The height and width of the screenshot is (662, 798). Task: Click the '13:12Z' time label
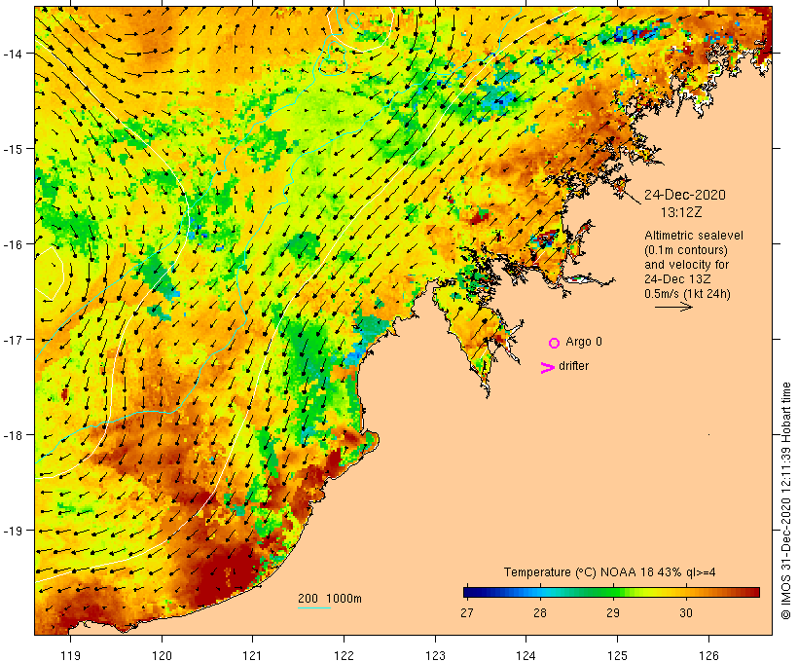pos(681,212)
